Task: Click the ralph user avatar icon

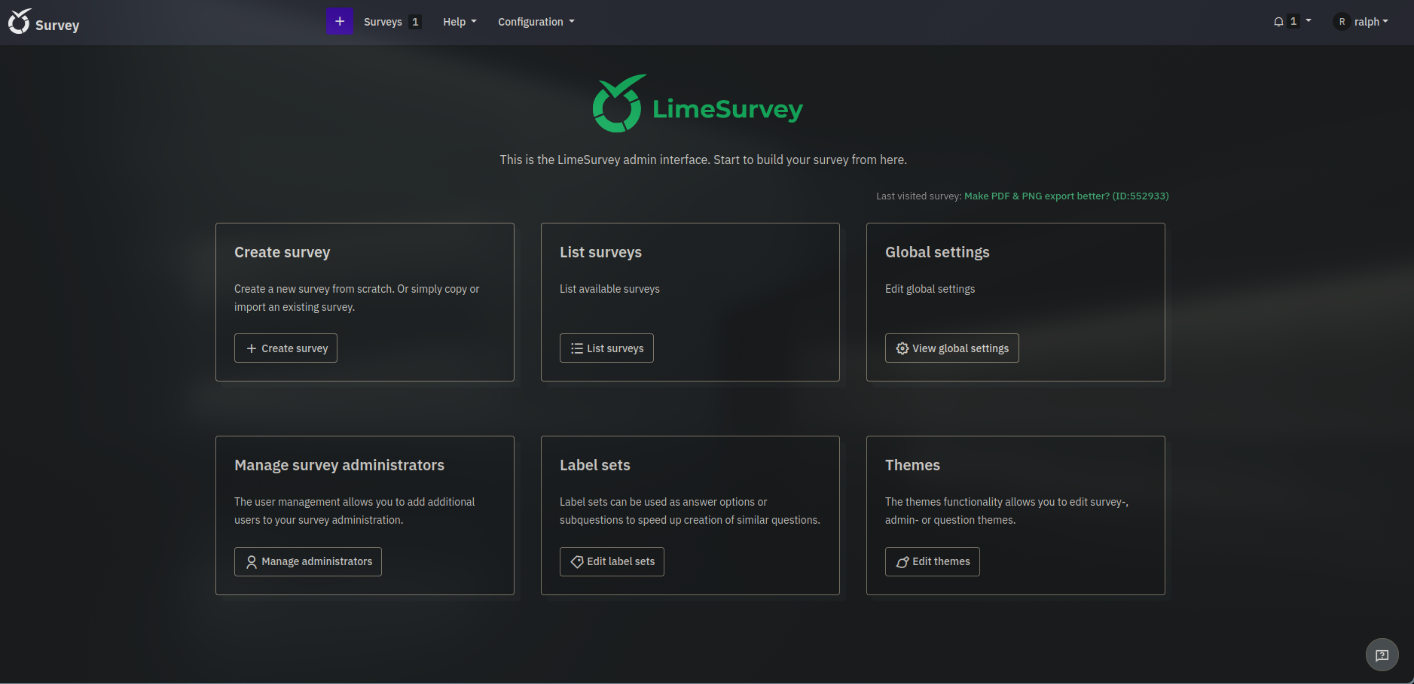Action: (1342, 22)
